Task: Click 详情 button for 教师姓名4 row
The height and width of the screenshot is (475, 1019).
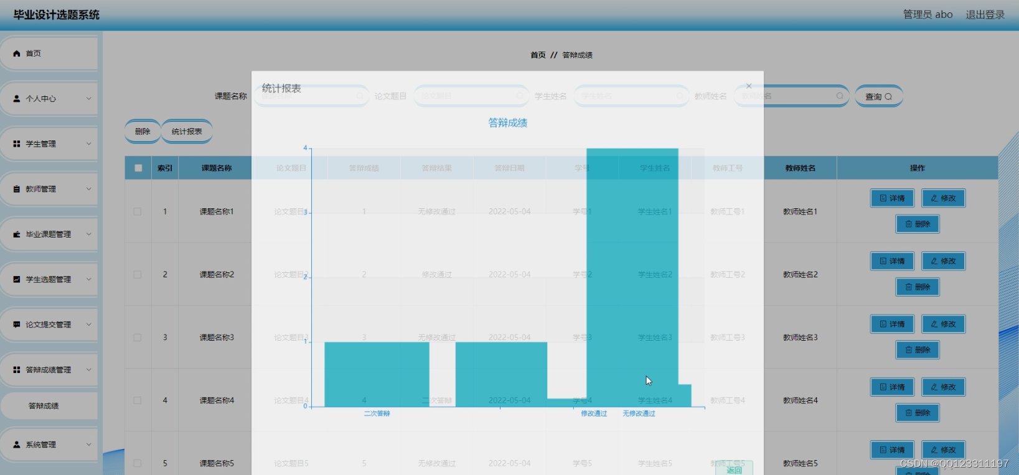Action: (893, 387)
